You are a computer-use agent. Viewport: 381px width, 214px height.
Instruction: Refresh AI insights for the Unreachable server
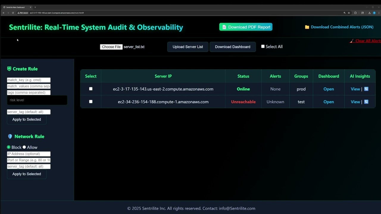(366, 102)
